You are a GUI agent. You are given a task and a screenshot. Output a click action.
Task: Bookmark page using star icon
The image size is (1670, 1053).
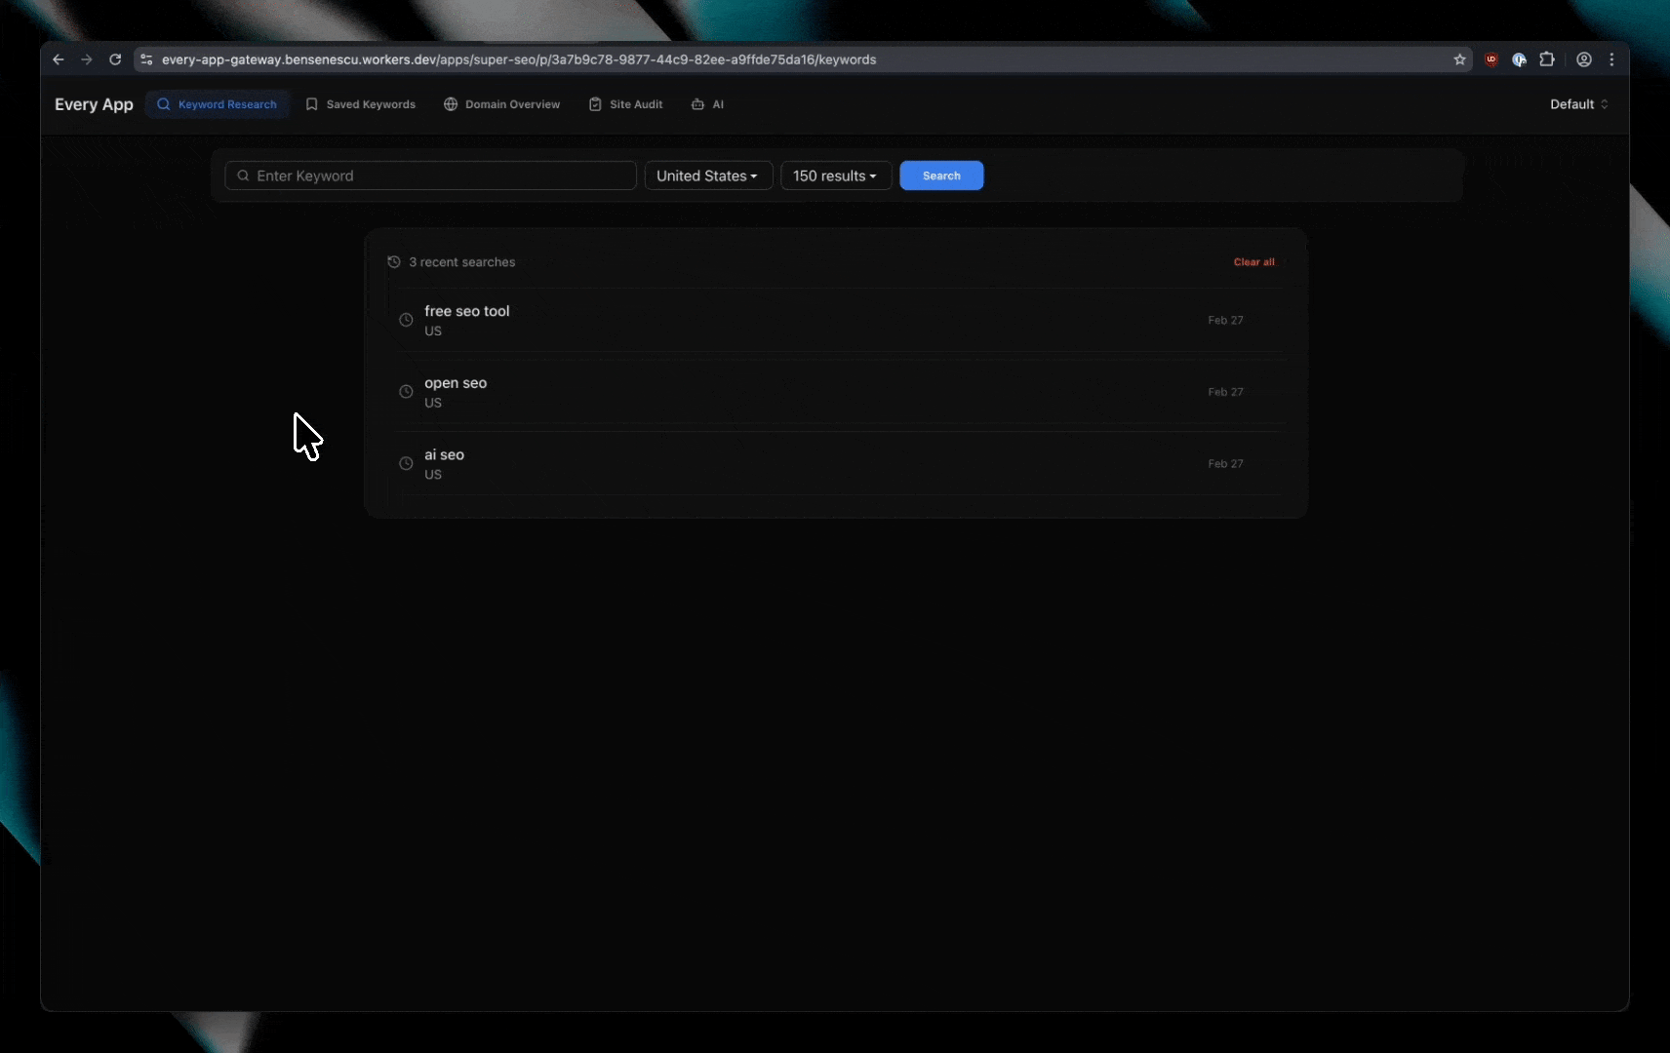click(1459, 59)
